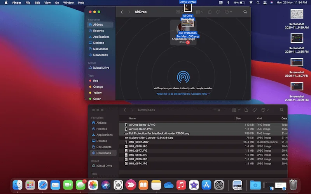Image resolution: width=311 pixels, height=194 pixels.
Task: Open the Apple menu
Action: (6, 3)
